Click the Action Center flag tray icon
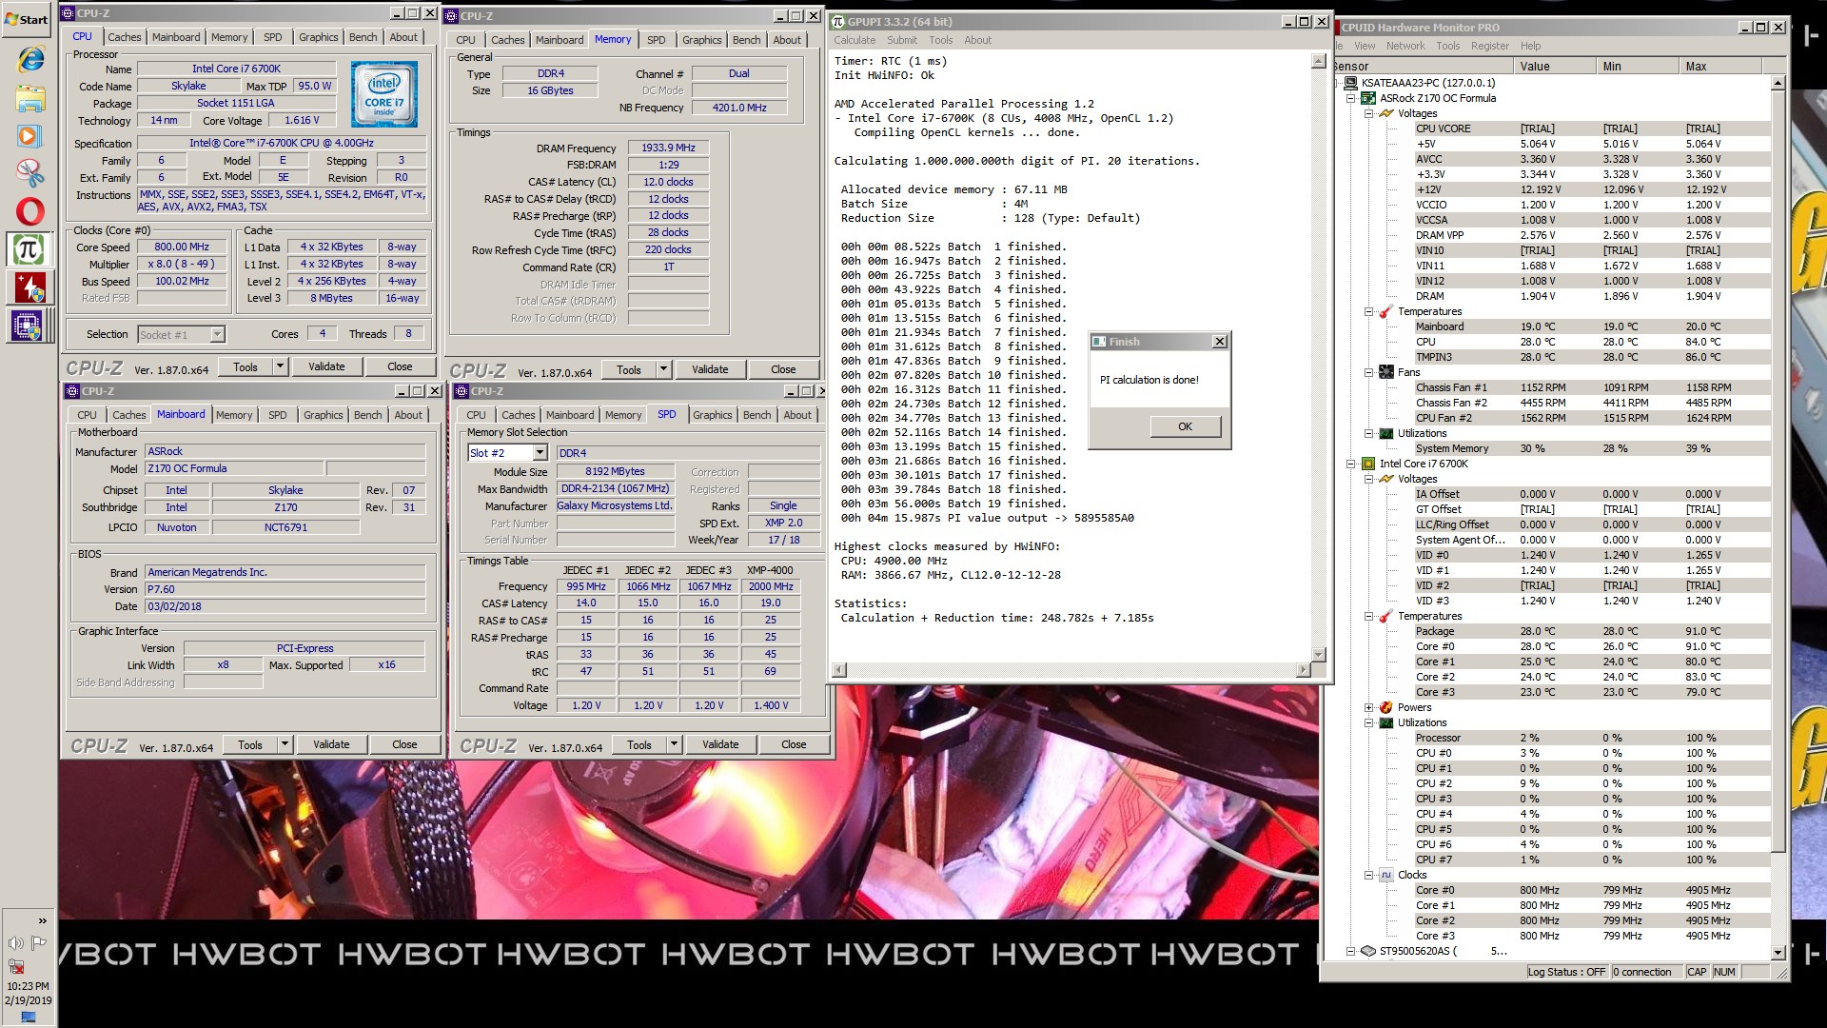The height and width of the screenshot is (1028, 1827). coord(39,943)
